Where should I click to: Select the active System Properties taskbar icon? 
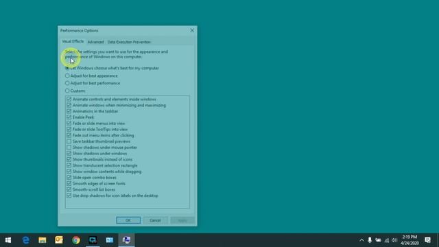click(126, 240)
